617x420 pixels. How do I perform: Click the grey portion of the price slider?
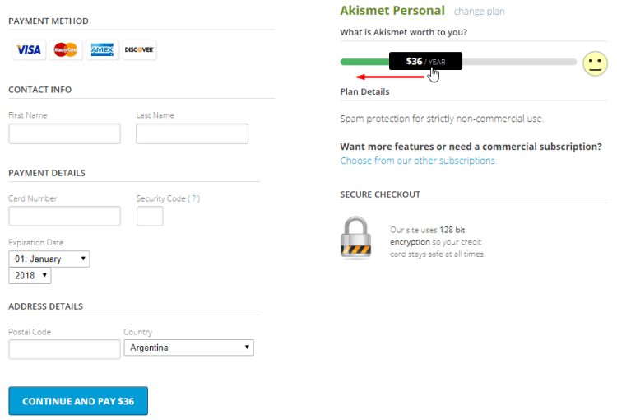tap(518, 62)
